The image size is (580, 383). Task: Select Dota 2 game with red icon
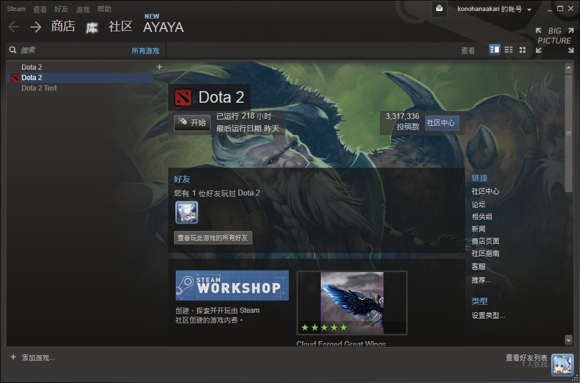pyautogui.click(x=81, y=78)
